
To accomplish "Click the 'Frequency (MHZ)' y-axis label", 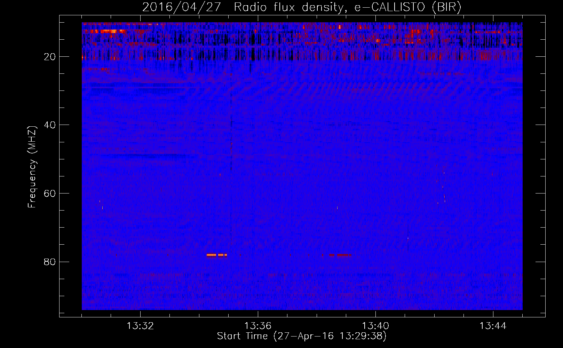I will click(x=32, y=167).
